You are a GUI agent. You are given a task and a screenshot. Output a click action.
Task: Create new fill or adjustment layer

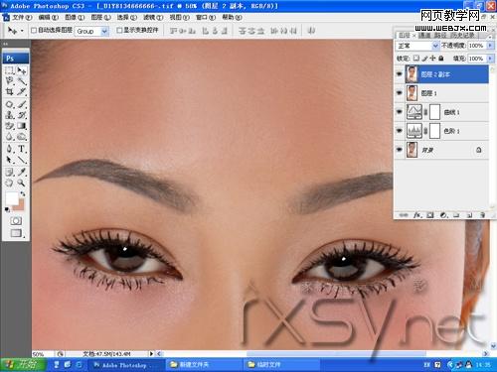coord(443,215)
